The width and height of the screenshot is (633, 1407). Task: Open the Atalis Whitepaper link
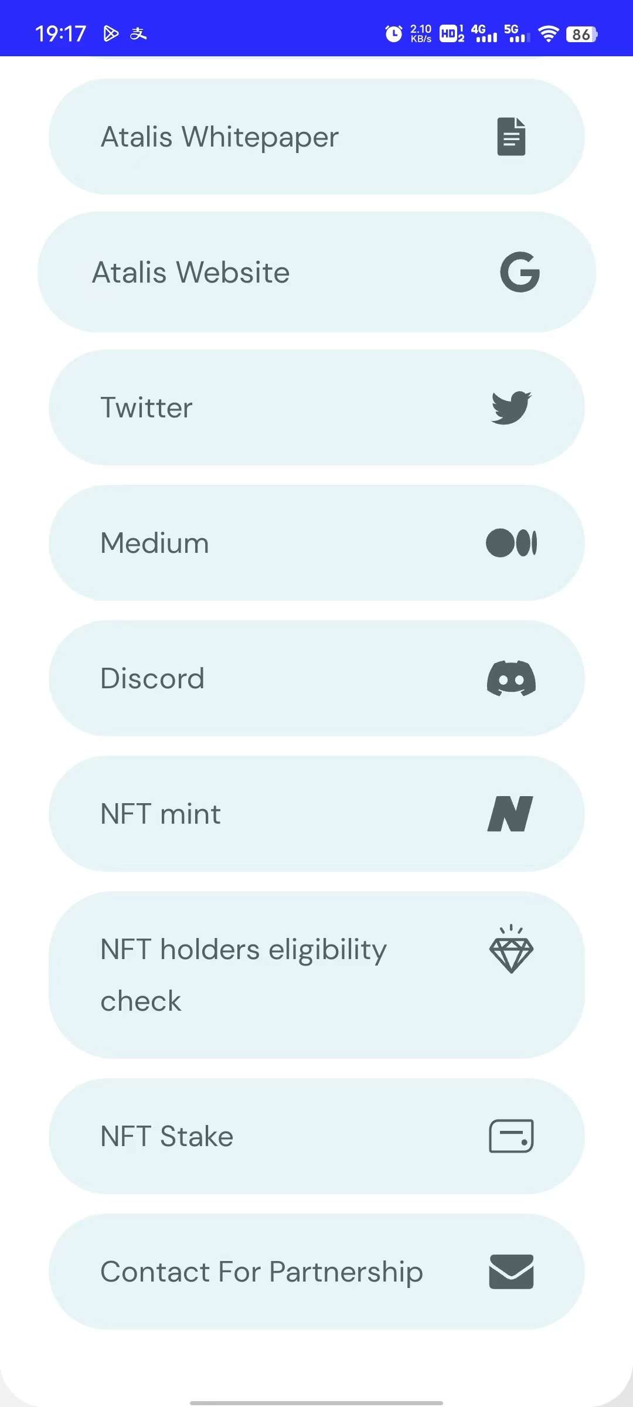(x=316, y=137)
